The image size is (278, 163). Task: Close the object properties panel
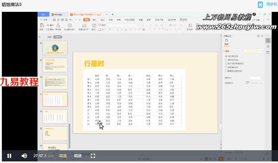tap(262, 36)
